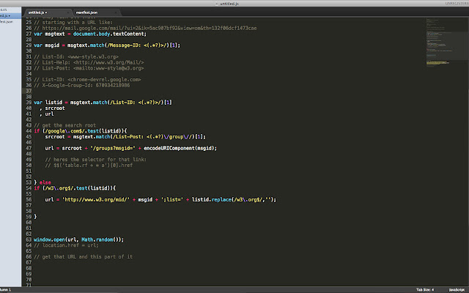Click the 'var msgtext = document.body.textContent;' line

[90, 34]
